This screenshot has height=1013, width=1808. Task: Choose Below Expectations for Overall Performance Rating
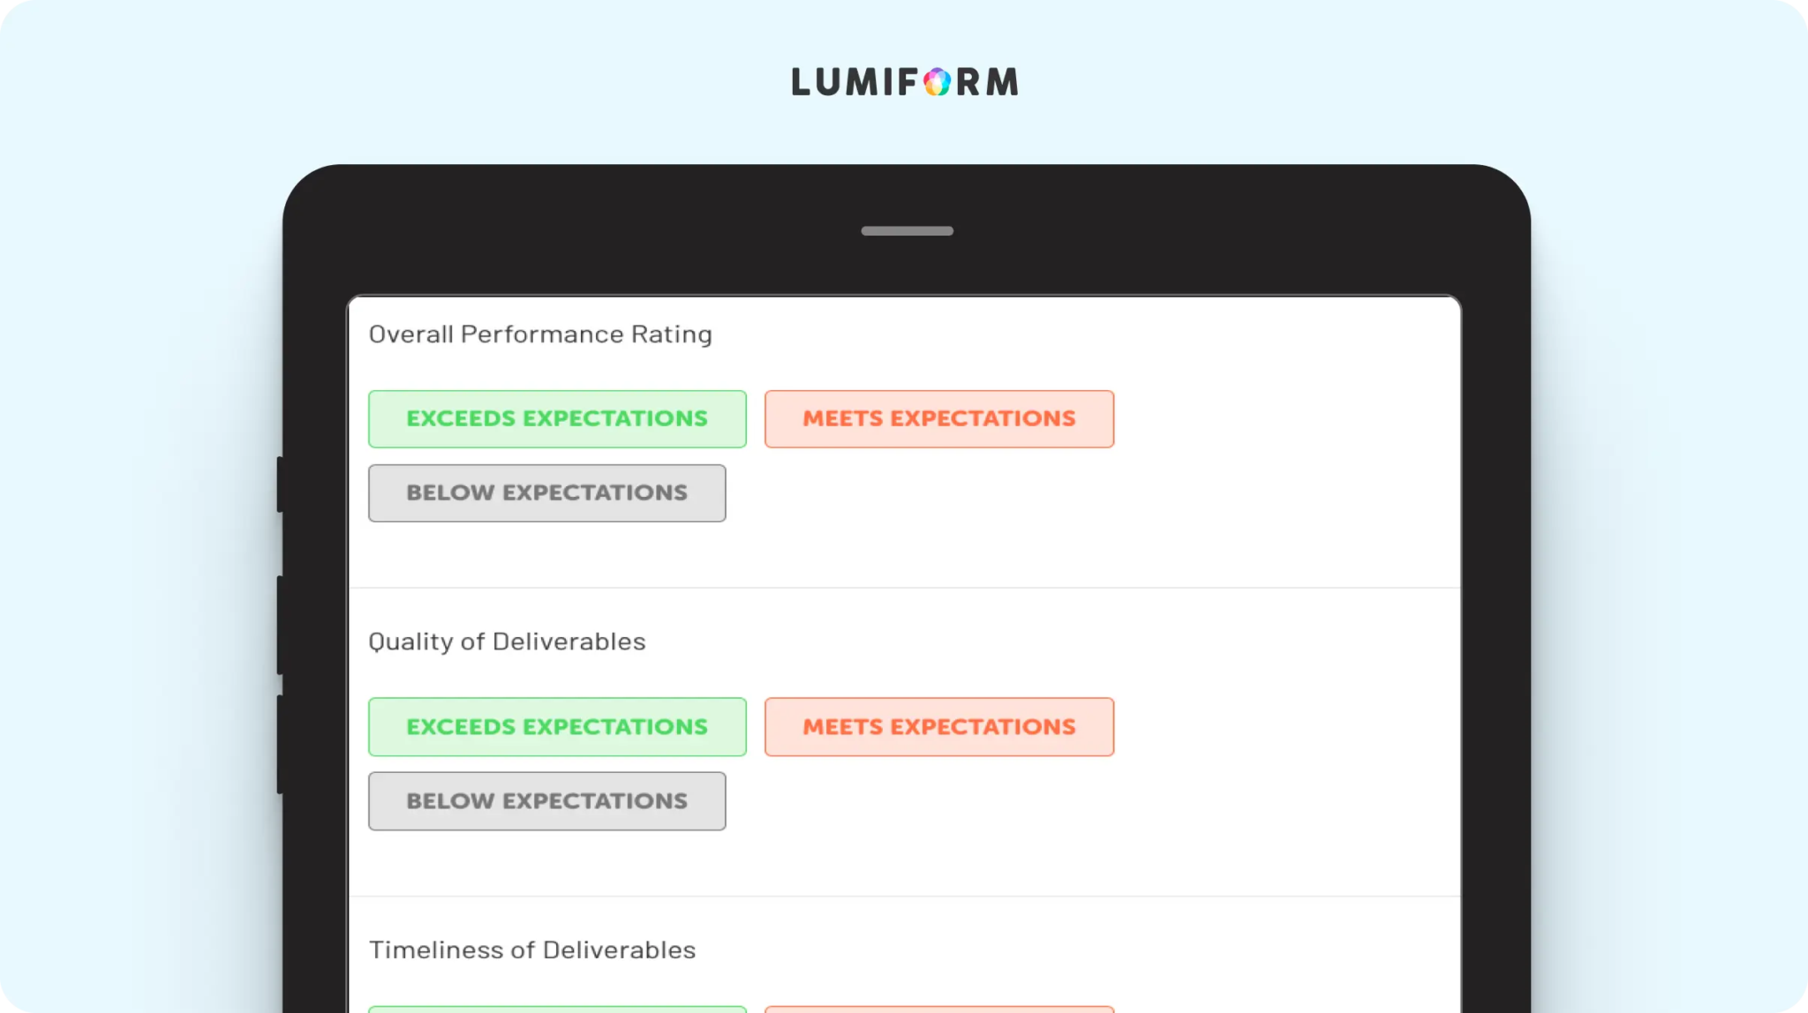[547, 493]
